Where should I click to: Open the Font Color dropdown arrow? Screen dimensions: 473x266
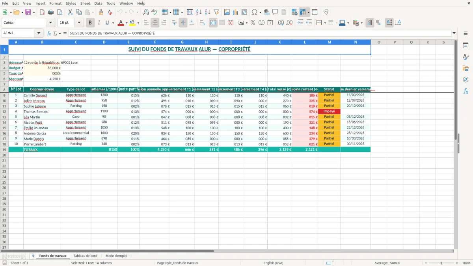[x=126, y=23]
